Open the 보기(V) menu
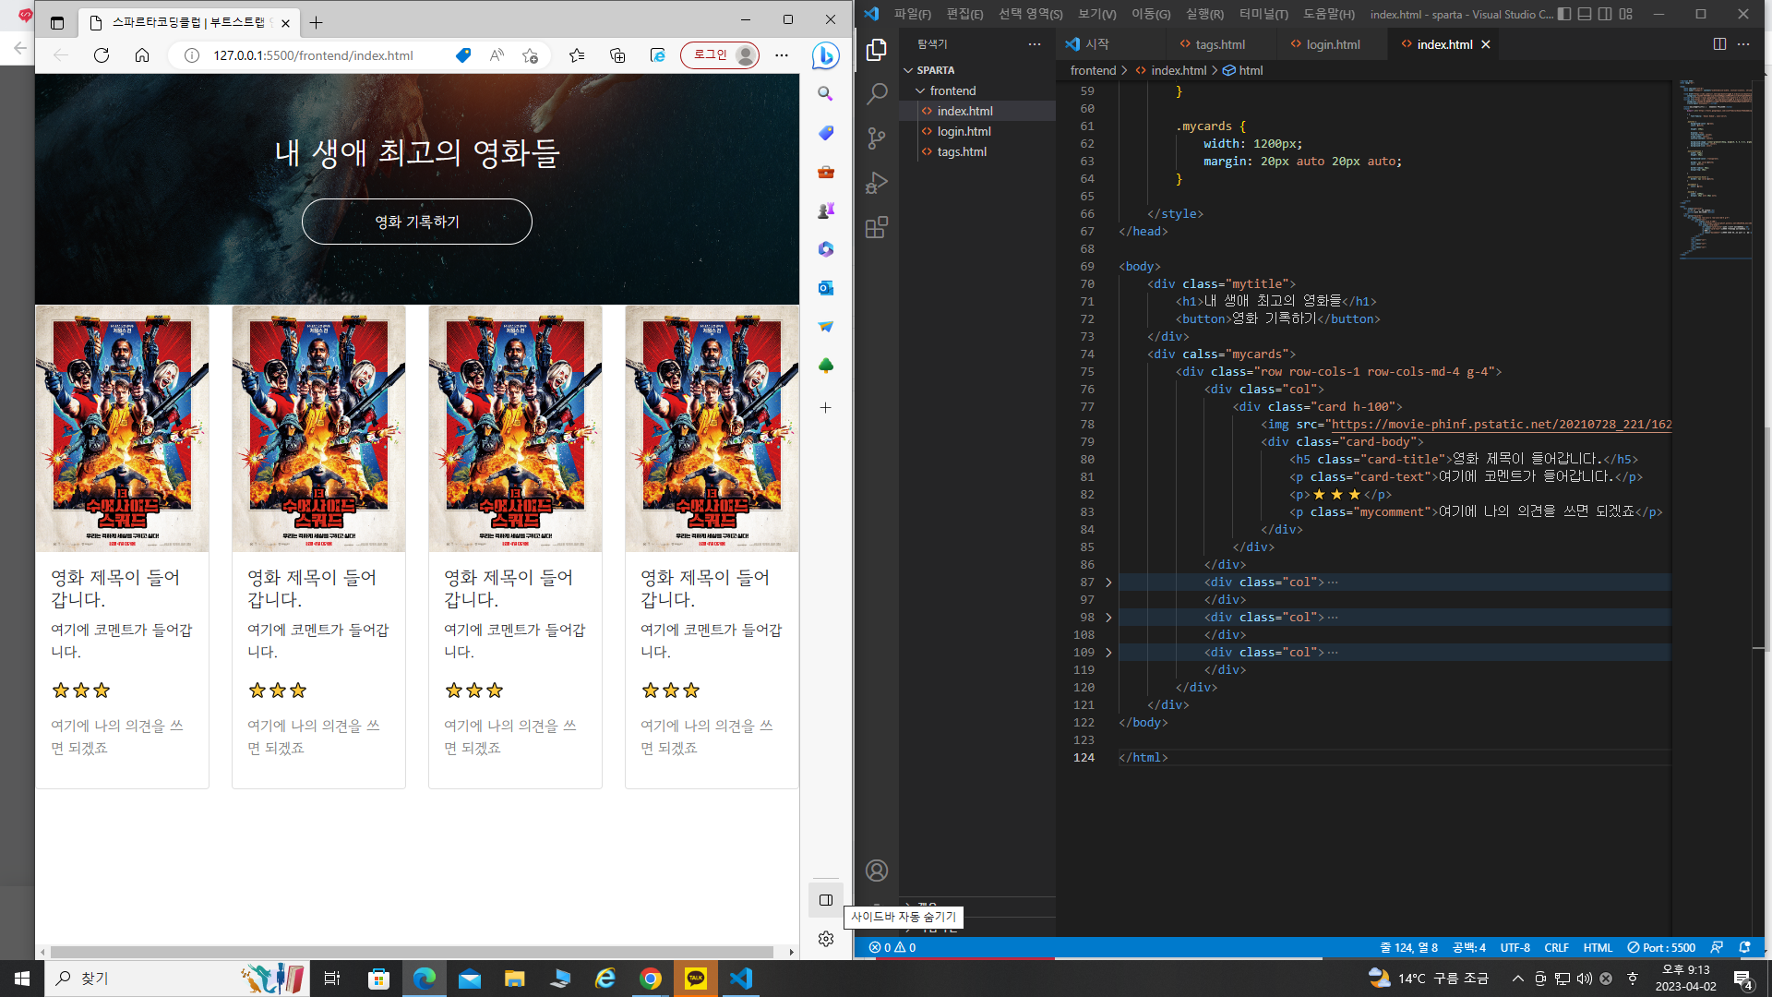Image resolution: width=1772 pixels, height=997 pixels. click(x=1096, y=14)
